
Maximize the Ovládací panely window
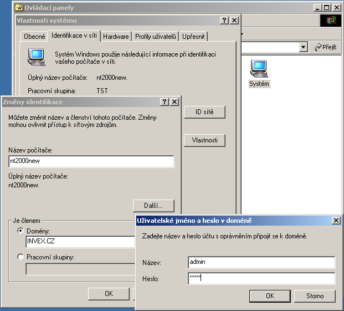click(327, 8)
